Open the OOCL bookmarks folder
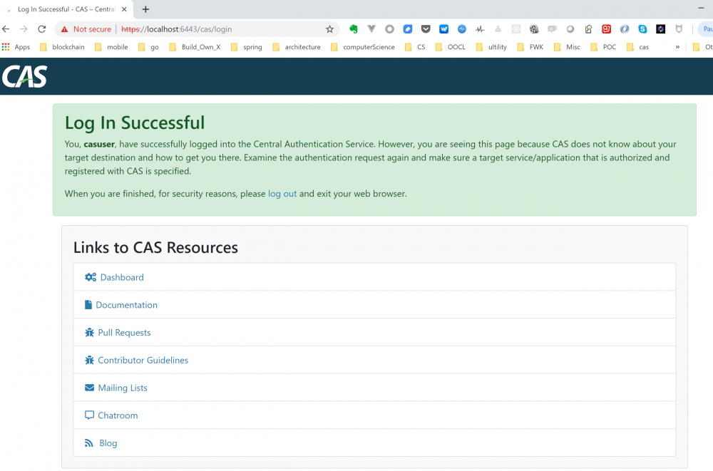Viewport: 713px width, 471px height. pyautogui.click(x=450, y=47)
